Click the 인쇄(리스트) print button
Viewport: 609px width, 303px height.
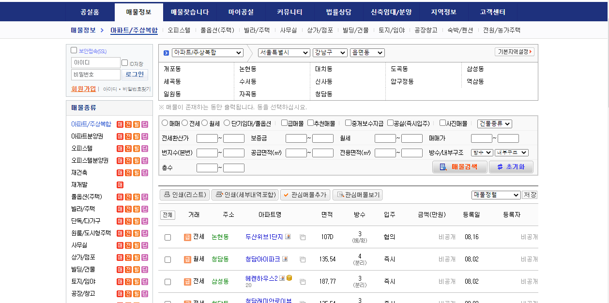[185, 195]
